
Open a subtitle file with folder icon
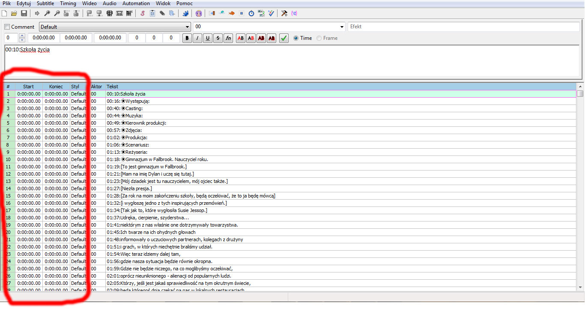pos(14,13)
